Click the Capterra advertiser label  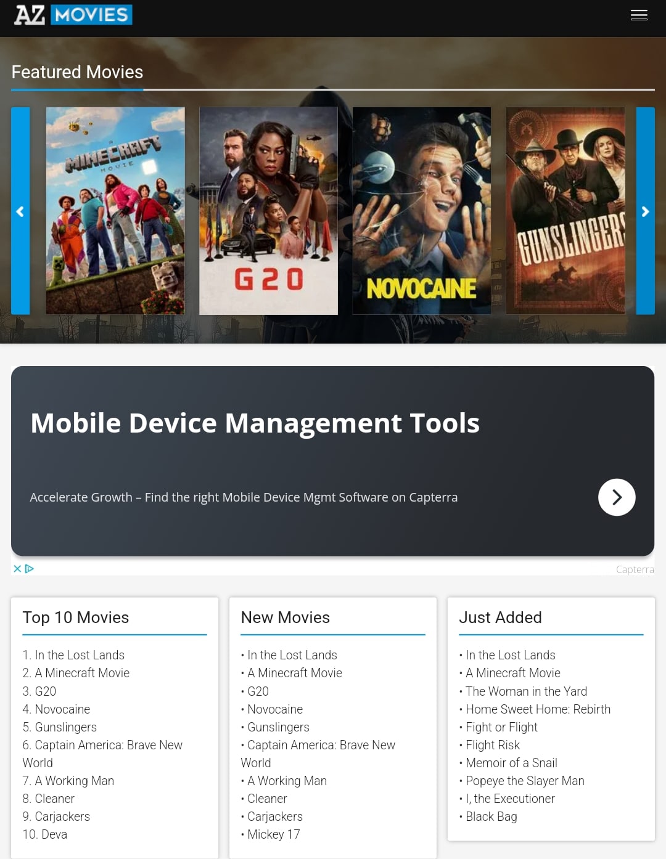pos(635,569)
